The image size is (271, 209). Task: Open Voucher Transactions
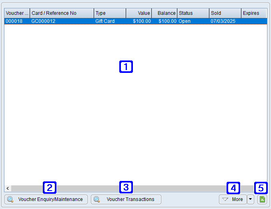126,199
